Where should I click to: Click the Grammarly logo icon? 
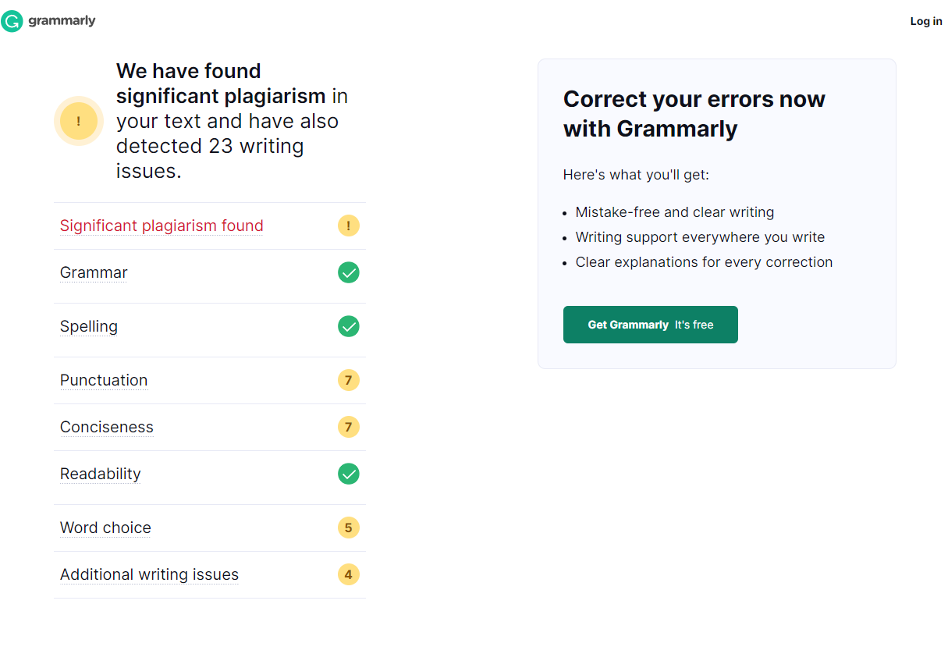tap(12, 21)
